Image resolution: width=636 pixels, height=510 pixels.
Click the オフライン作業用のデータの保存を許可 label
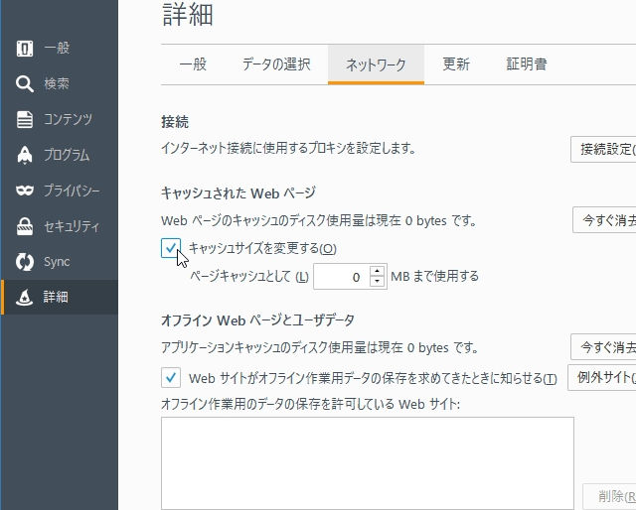coord(311,404)
